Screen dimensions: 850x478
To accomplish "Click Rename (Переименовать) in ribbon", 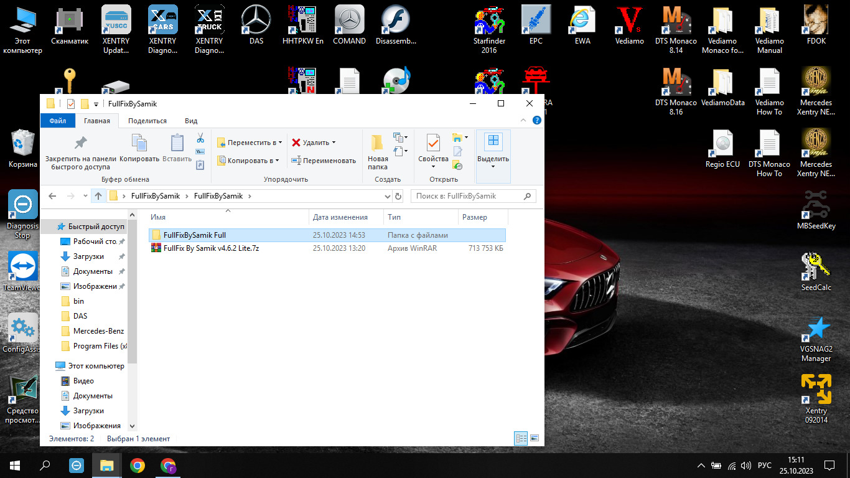I will point(324,161).
